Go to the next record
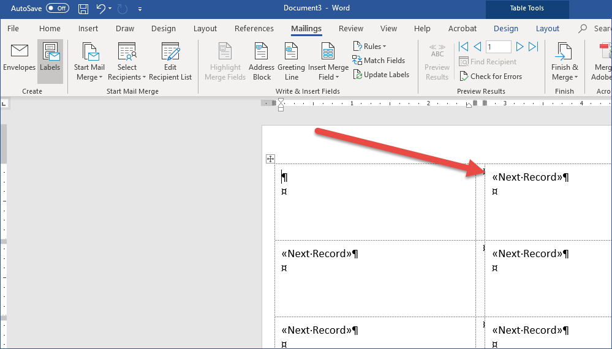The image size is (612, 349). click(519, 47)
